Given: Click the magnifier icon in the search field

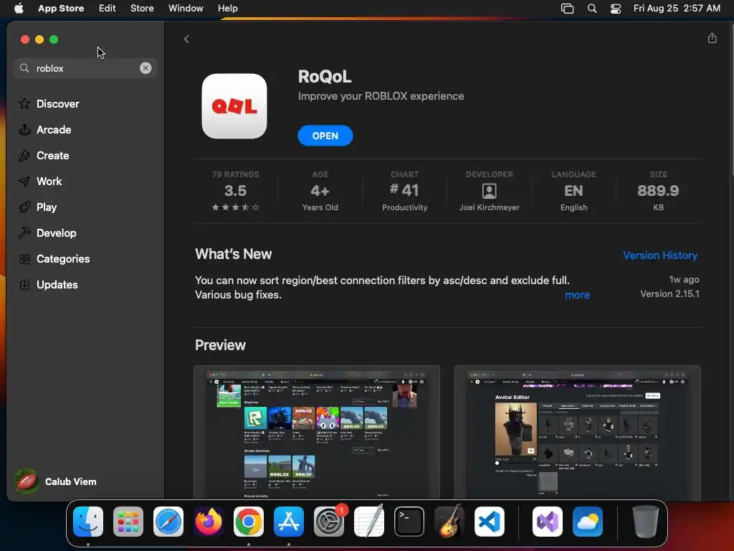Looking at the screenshot, I should 24,68.
